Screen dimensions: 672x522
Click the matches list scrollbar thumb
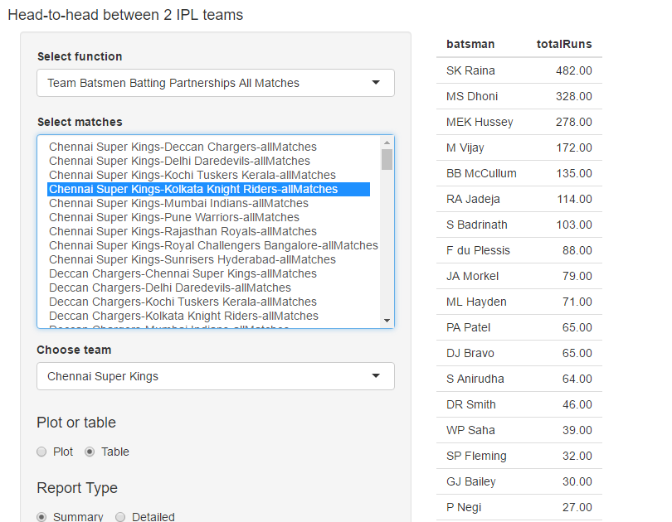pyautogui.click(x=387, y=159)
